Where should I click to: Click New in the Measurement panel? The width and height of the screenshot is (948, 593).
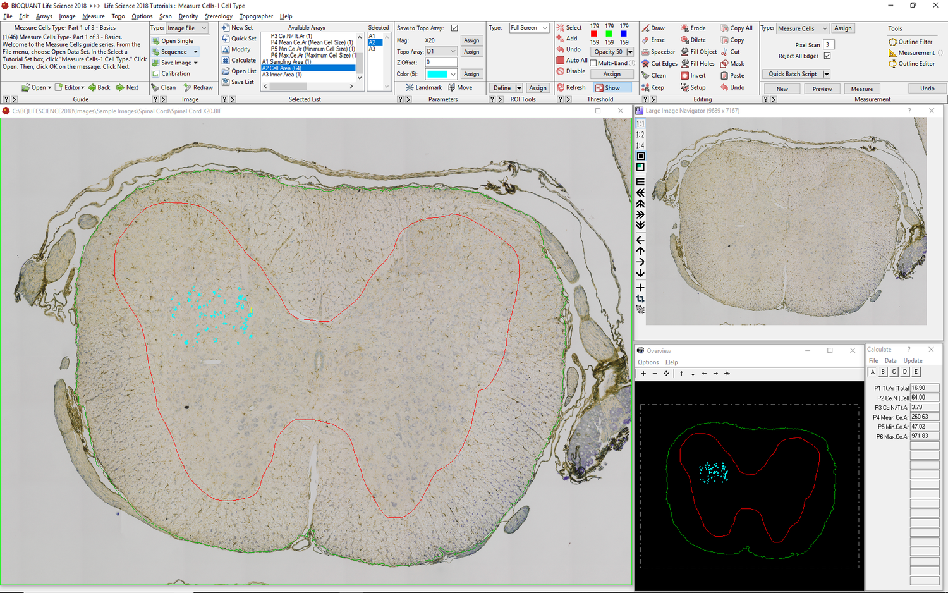(x=782, y=89)
